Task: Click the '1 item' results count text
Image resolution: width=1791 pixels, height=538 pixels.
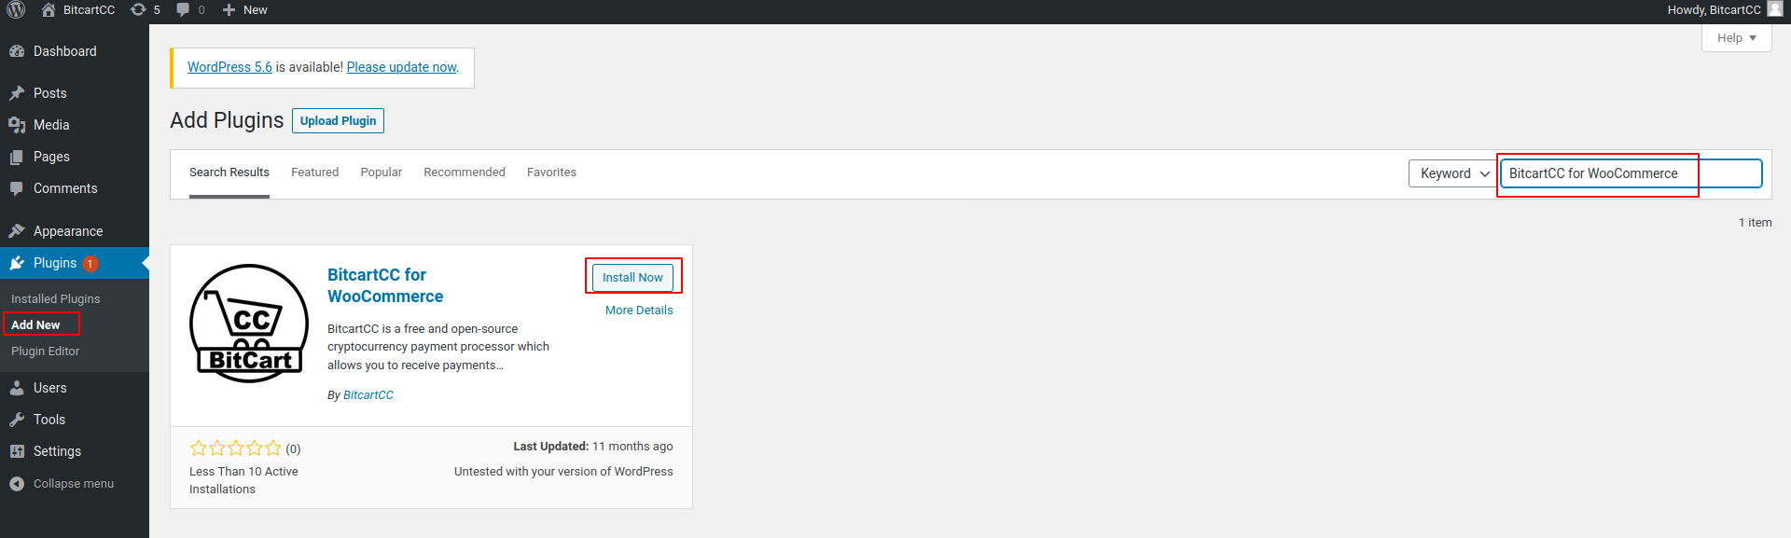Action: pos(1755,223)
